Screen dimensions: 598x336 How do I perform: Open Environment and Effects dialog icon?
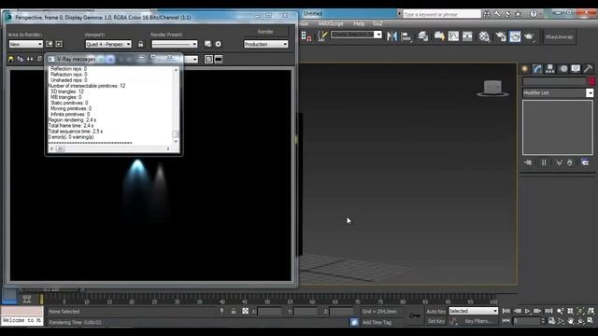(x=218, y=44)
